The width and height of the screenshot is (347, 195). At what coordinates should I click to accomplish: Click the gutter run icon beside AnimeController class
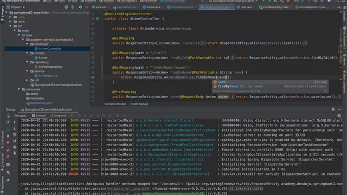[98, 19]
